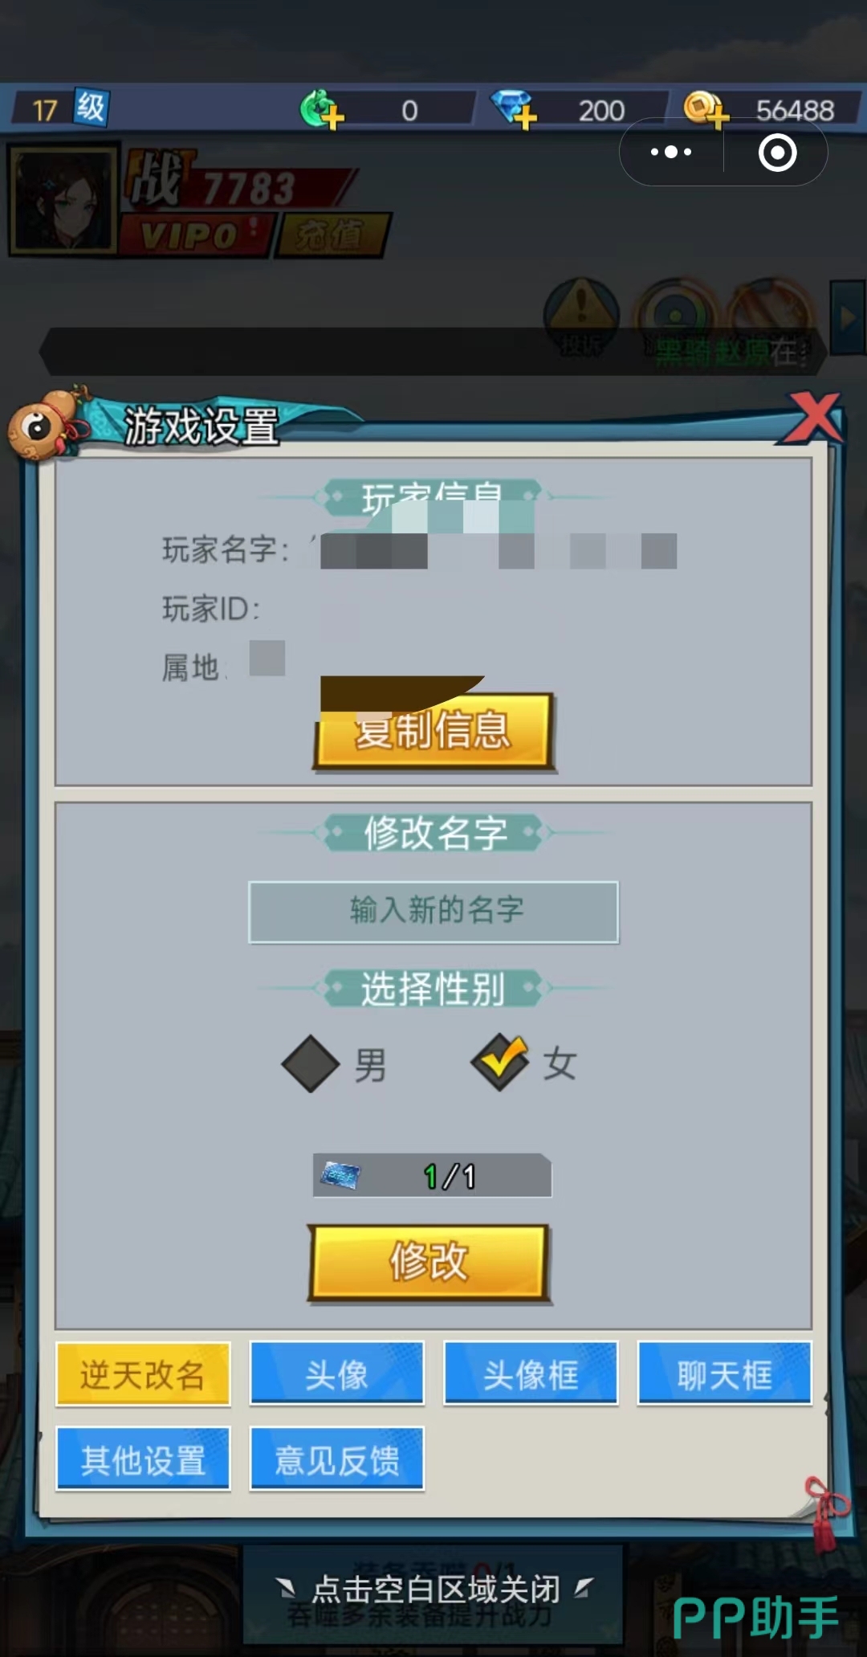This screenshot has height=1657, width=867.
Task: Expand the side arrow at right edge
Action: coord(848,318)
